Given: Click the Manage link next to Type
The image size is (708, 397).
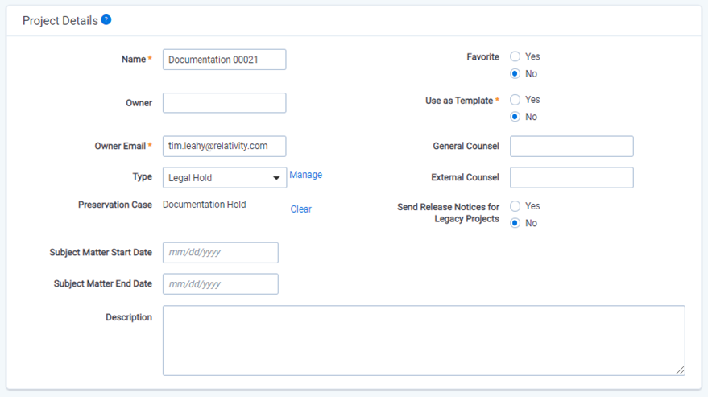Looking at the screenshot, I should tap(306, 175).
